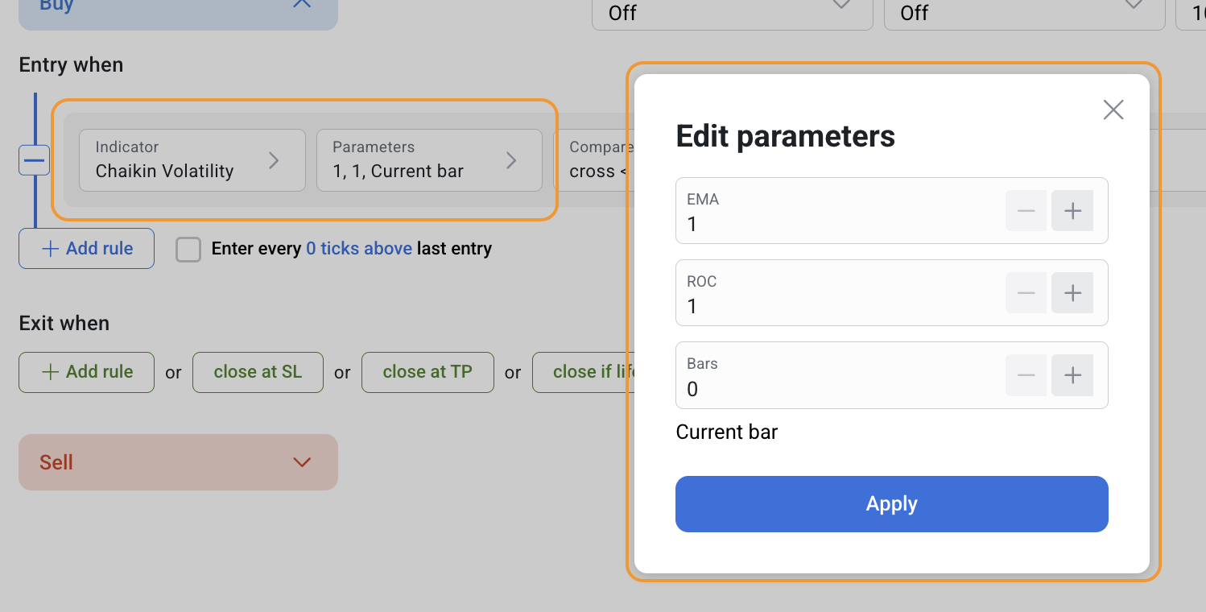Click the 'Entry when' label

click(x=71, y=65)
